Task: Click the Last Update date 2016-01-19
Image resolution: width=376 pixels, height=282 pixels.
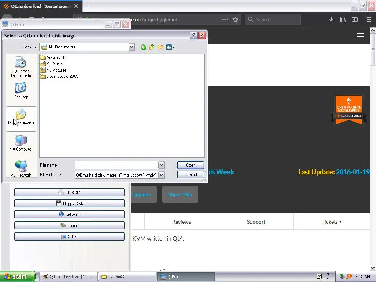Action: coord(352,172)
